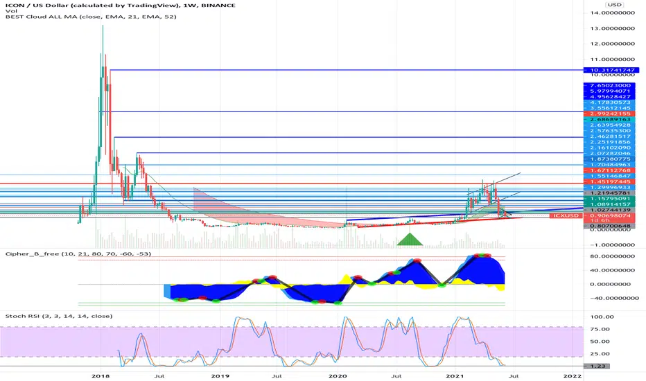
Task: Click the red 1.45197445 price label
Action: coord(609,181)
